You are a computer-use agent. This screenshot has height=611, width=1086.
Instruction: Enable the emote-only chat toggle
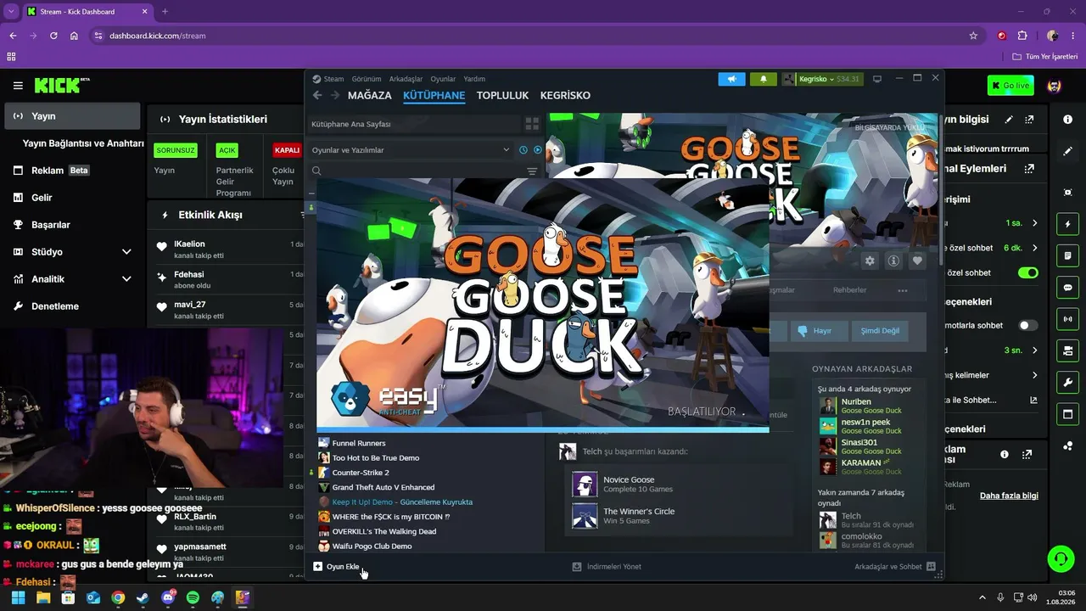coord(1028,325)
